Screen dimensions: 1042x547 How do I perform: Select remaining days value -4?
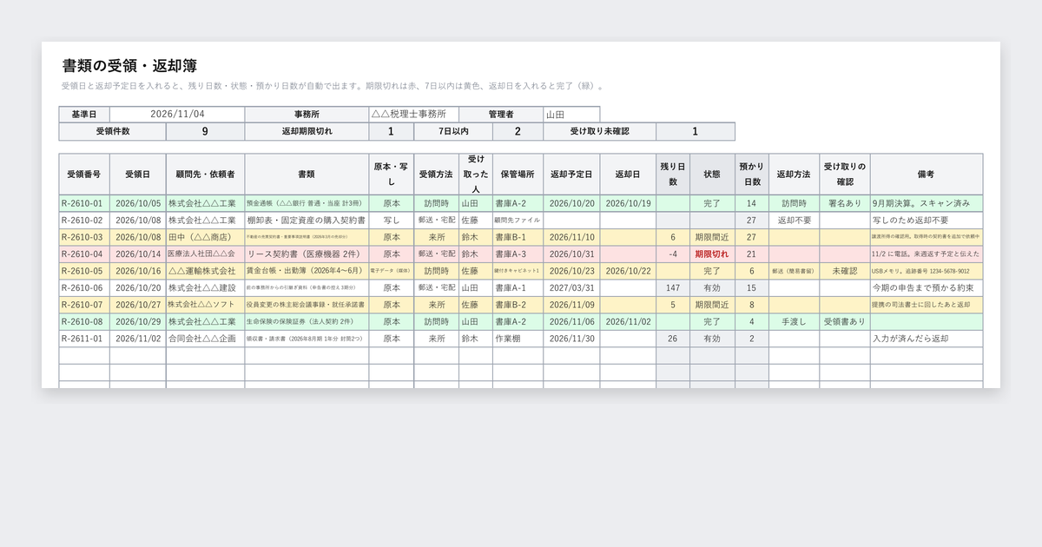pos(673,254)
